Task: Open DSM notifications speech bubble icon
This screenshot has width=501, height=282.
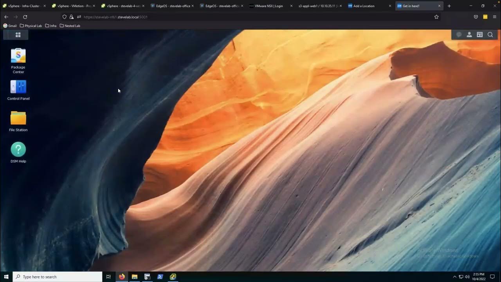Action: pos(459,35)
